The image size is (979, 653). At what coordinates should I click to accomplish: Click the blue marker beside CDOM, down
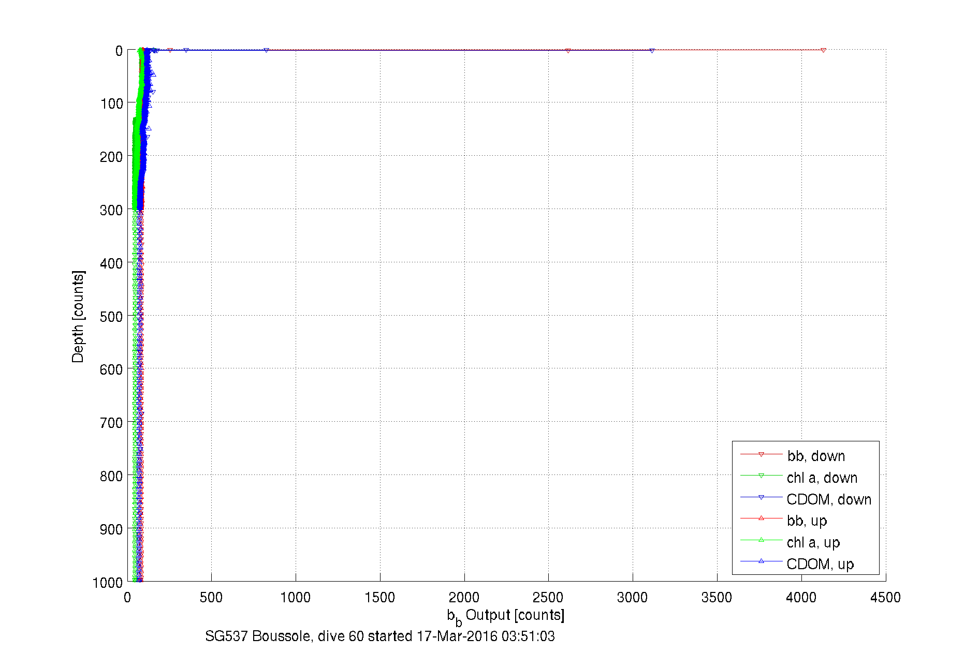tap(761, 498)
